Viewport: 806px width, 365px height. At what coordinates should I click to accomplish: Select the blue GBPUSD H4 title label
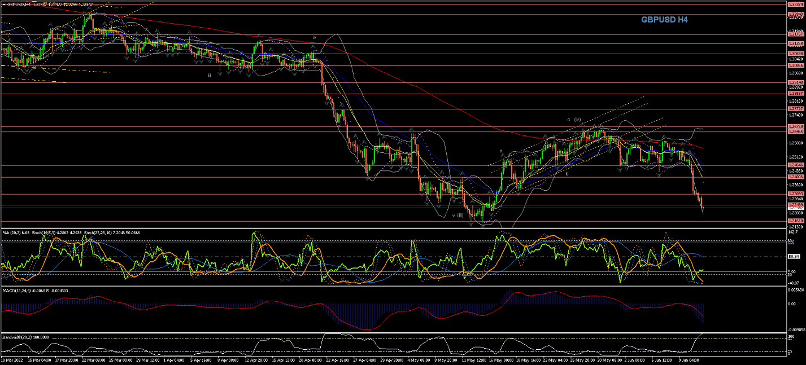pyautogui.click(x=664, y=20)
